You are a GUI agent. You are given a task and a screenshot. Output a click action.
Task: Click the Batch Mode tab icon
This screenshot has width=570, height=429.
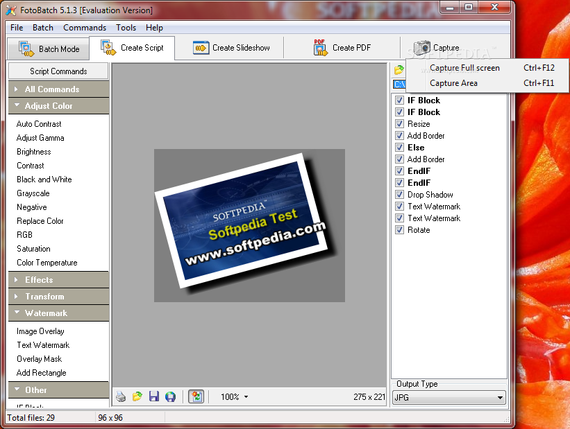point(26,49)
